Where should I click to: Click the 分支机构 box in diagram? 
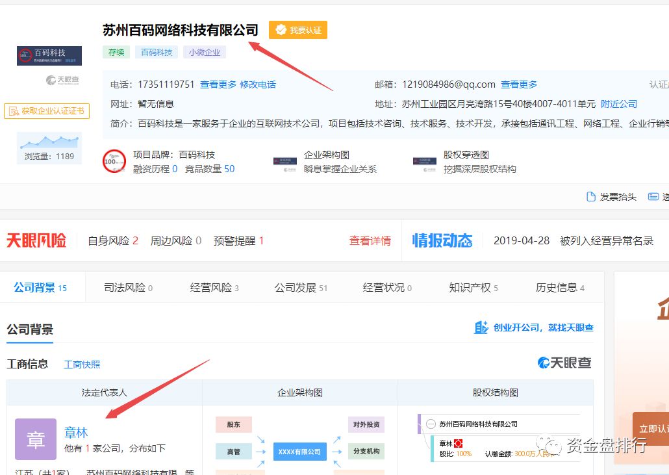[366, 452]
